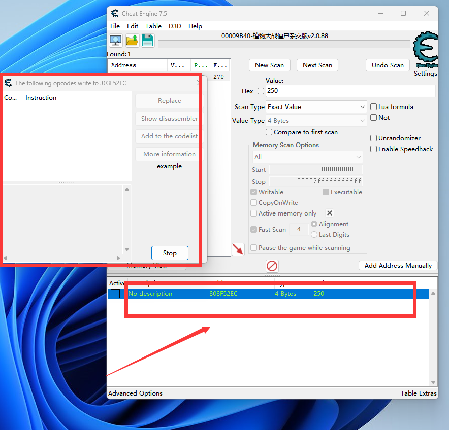Open the Table menu

coord(153,26)
